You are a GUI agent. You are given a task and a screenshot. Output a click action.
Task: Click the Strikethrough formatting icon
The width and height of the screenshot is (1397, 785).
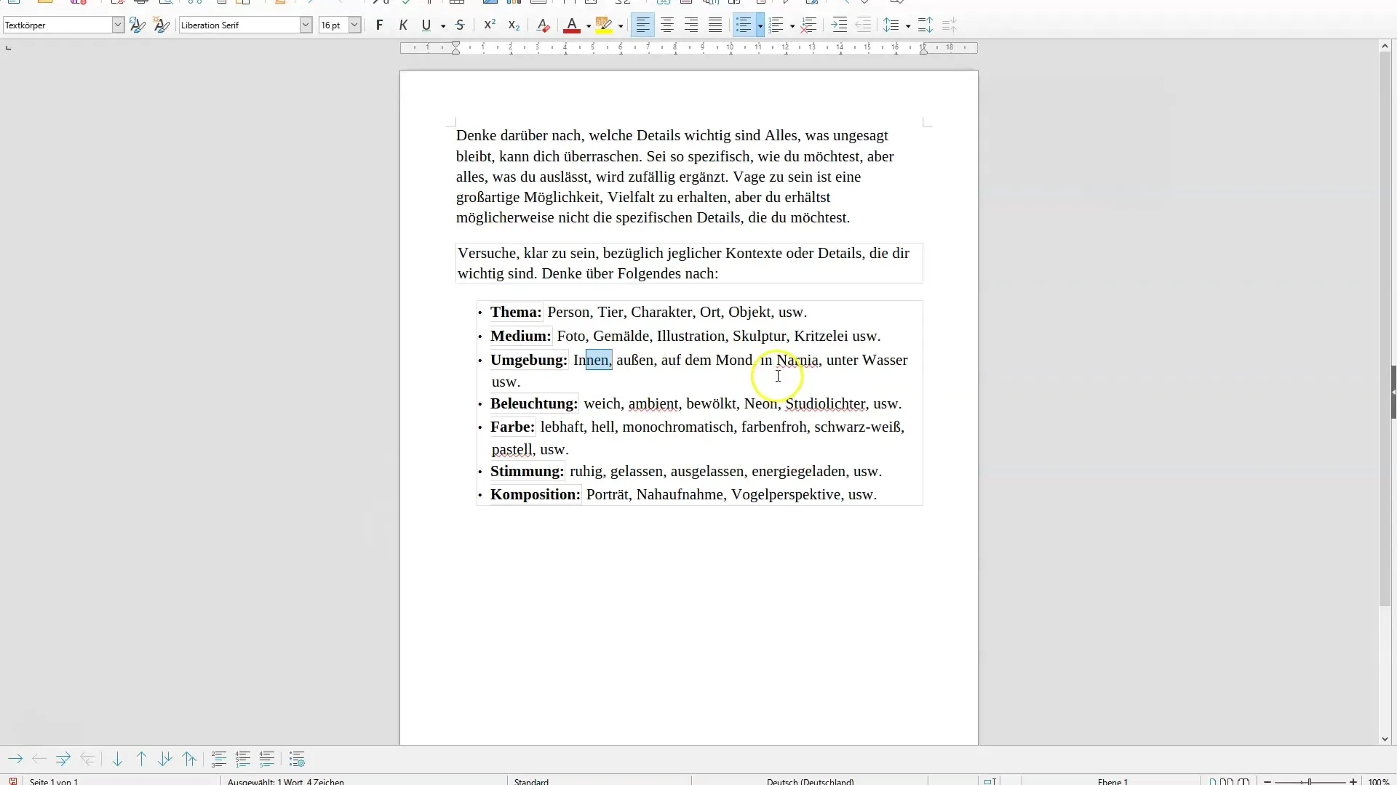460,25
